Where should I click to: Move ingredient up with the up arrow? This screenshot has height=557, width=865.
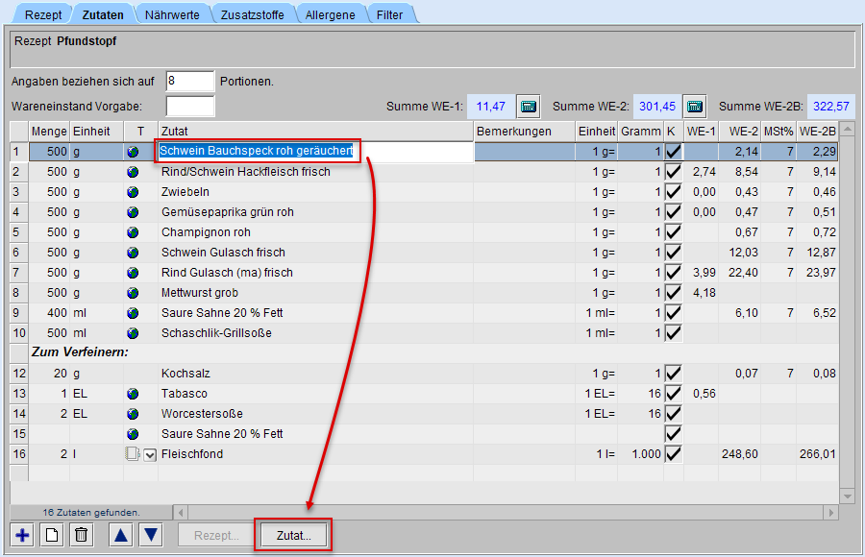(x=121, y=535)
